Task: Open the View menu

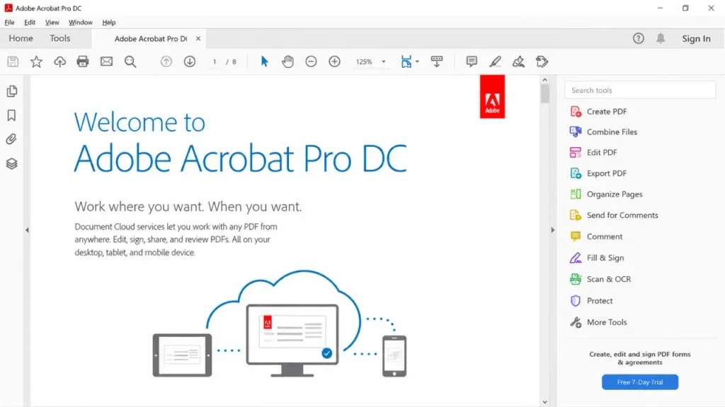Action: pos(52,22)
